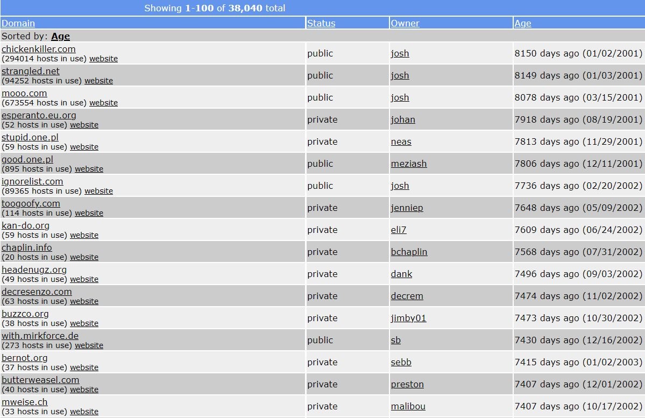645x418 pixels.
Task: Select the stupid.one.pl domain
Action: click(30, 137)
